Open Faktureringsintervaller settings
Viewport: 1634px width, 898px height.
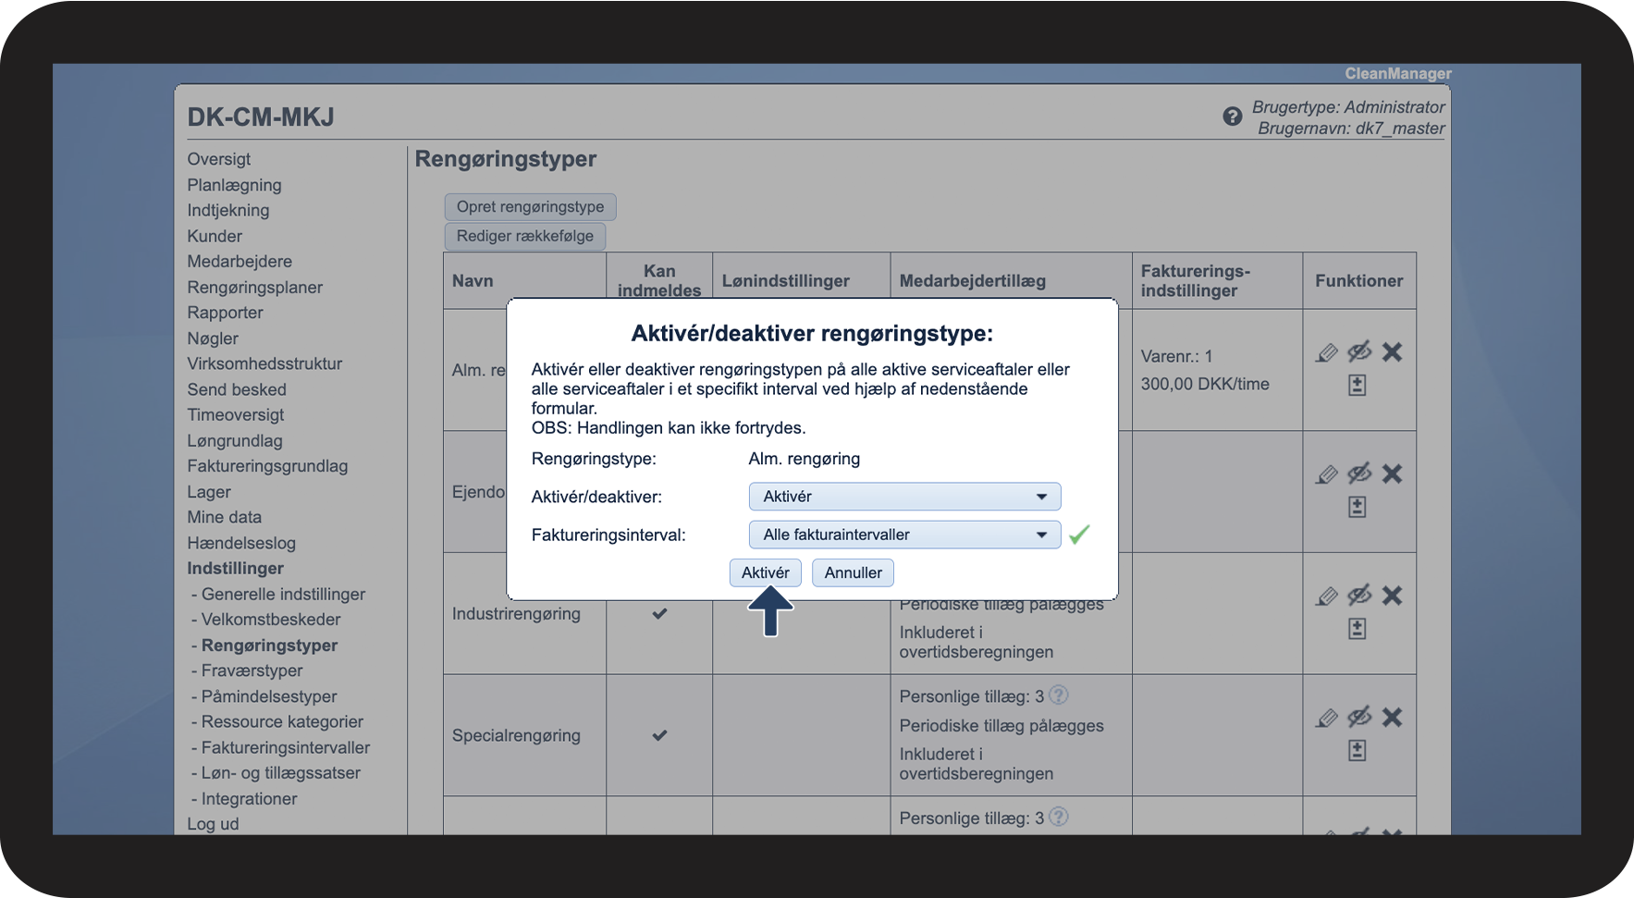point(286,747)
